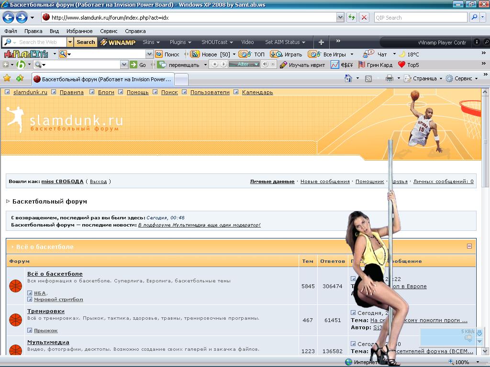Screen dimensions: 490x367
Task: Open the Правка menu
Action: [33, 31]
